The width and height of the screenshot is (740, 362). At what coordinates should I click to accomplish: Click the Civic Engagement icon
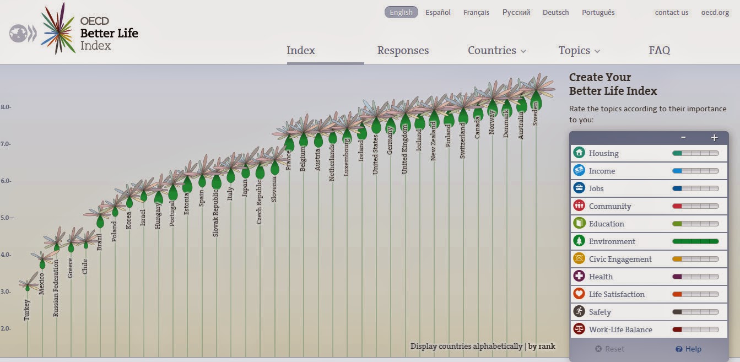coord(579,258)
